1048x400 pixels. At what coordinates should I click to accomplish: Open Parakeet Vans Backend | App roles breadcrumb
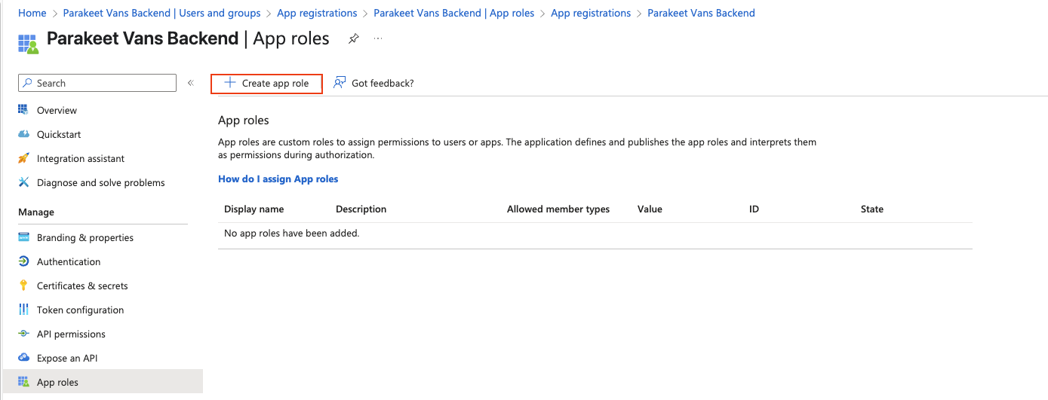tap(453, 13)
